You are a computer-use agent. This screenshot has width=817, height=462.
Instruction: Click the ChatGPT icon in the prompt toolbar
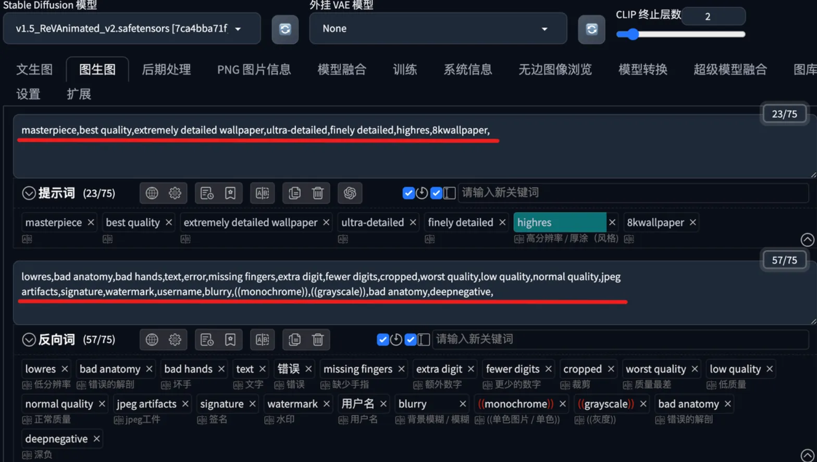pyautogui.click(x=350, y=193)
